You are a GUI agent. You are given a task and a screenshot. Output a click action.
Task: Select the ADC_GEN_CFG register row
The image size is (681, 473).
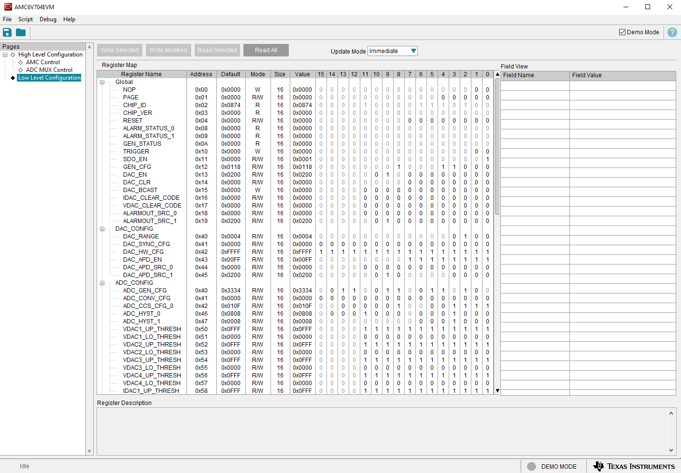click(x=295, y=291)
